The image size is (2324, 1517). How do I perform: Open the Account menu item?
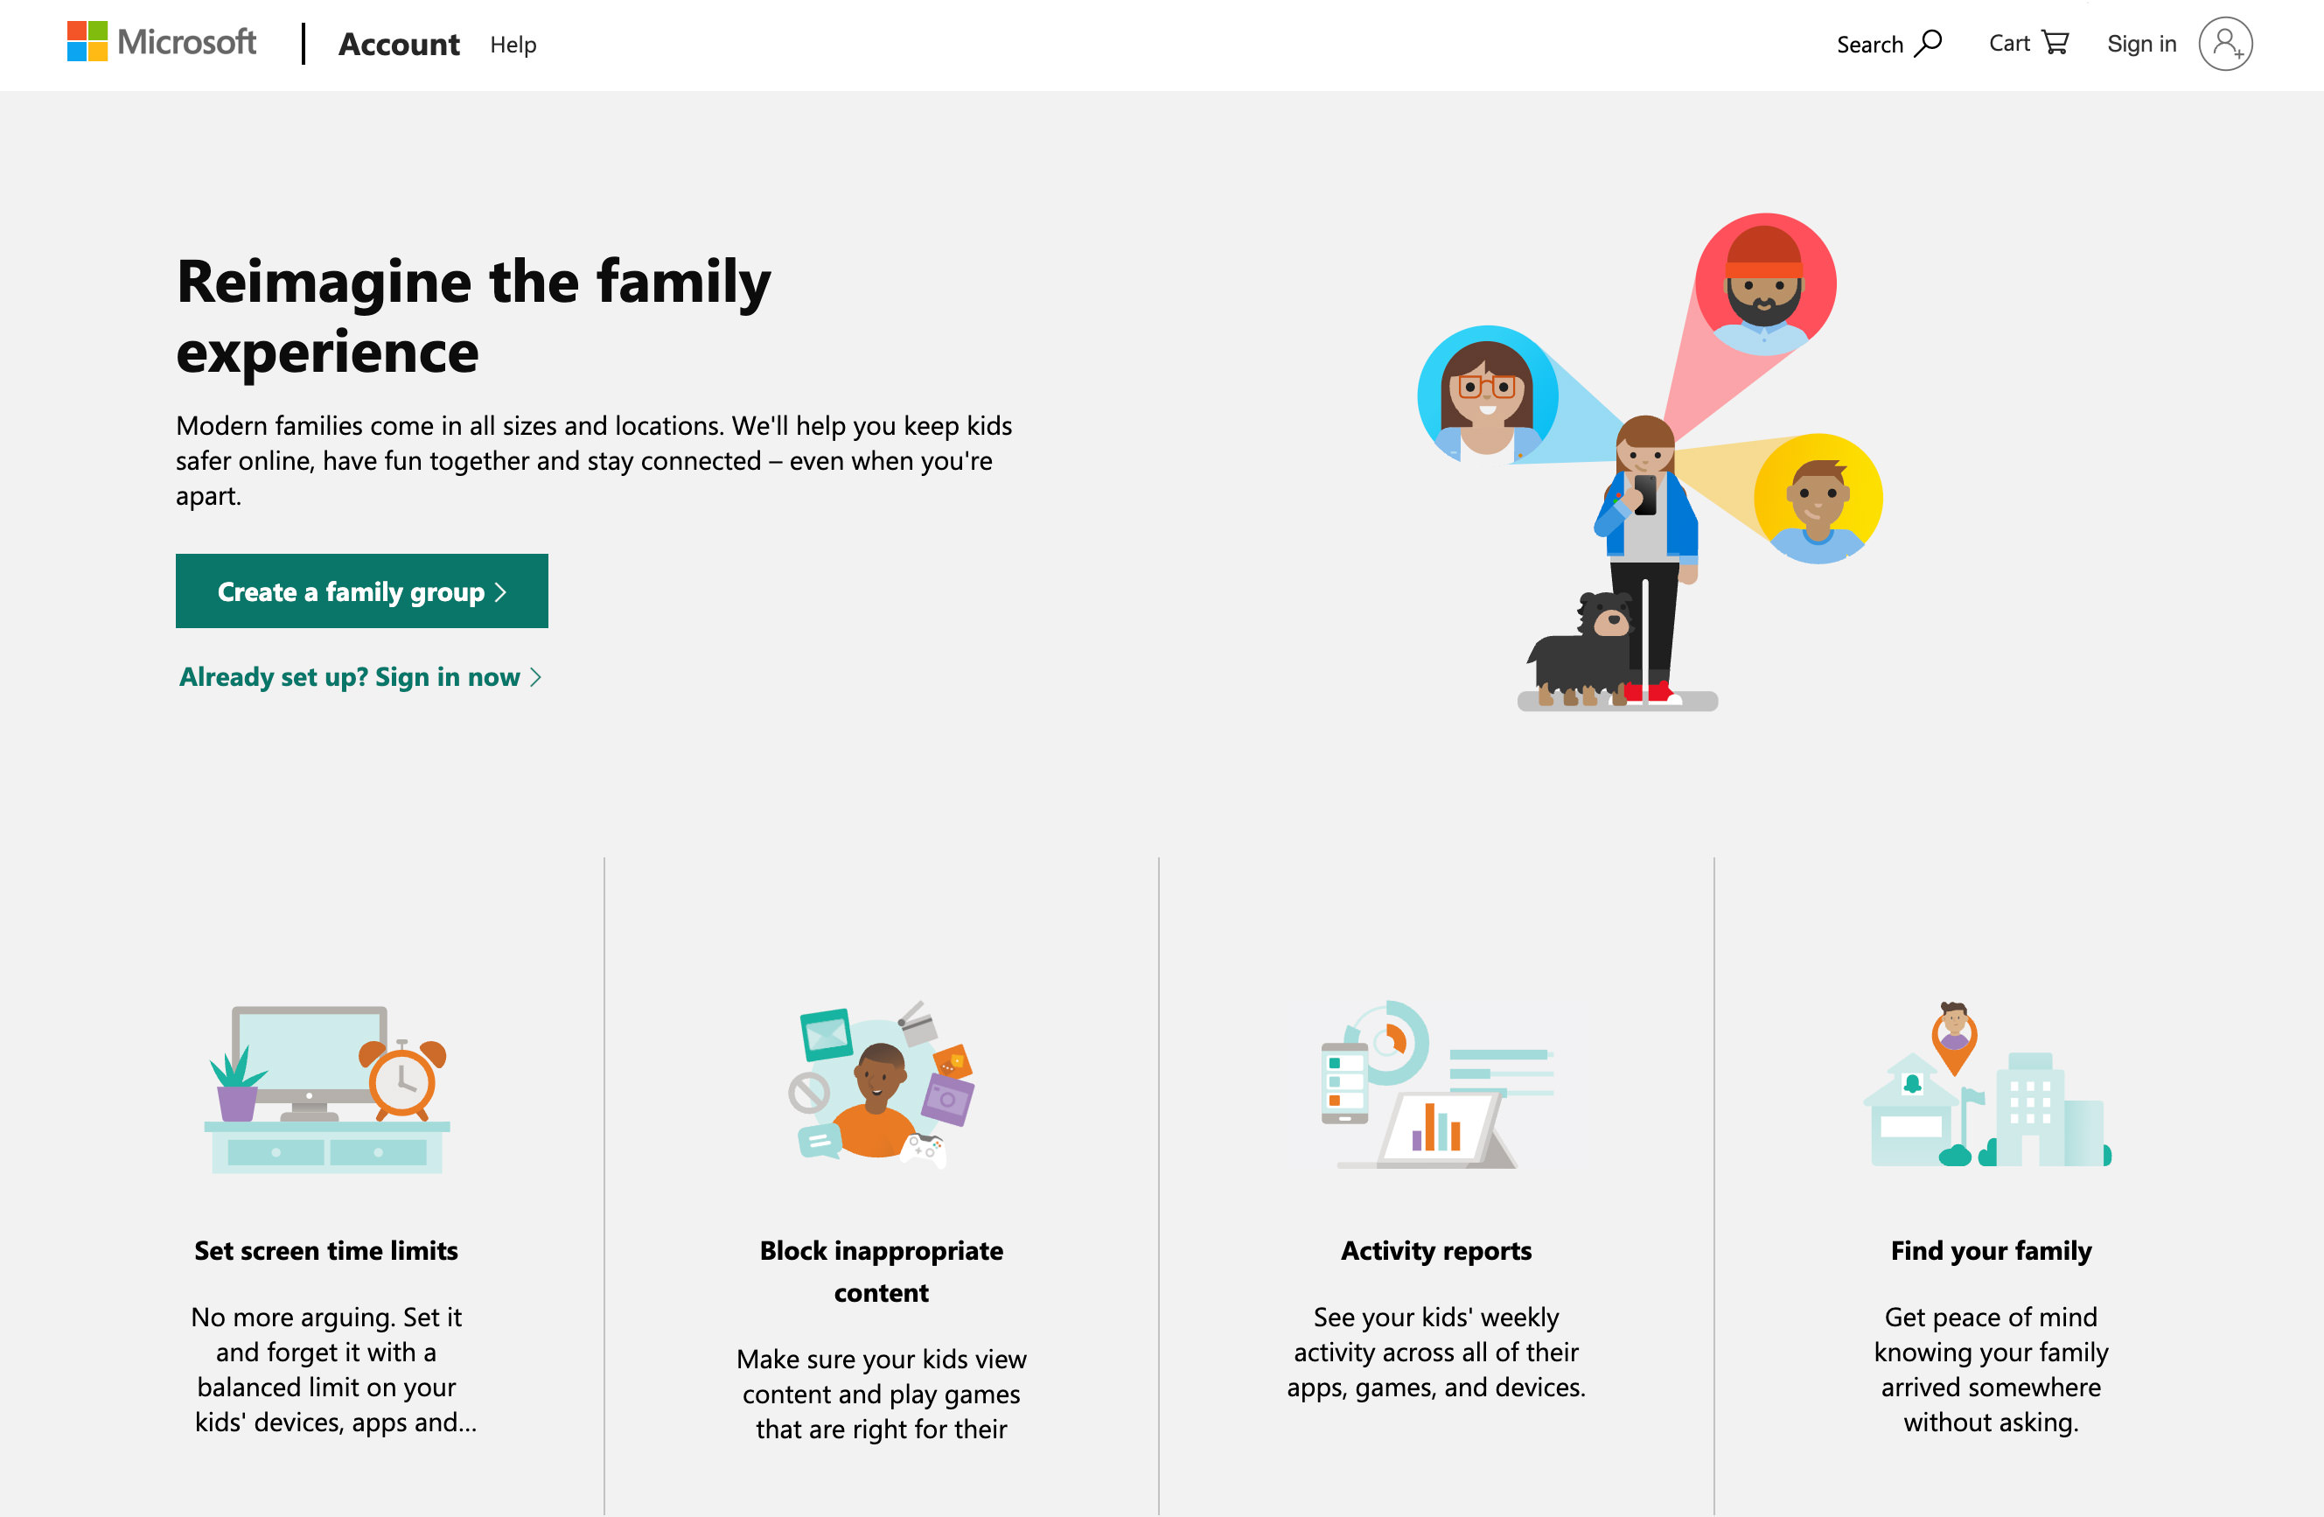point(396,42)
